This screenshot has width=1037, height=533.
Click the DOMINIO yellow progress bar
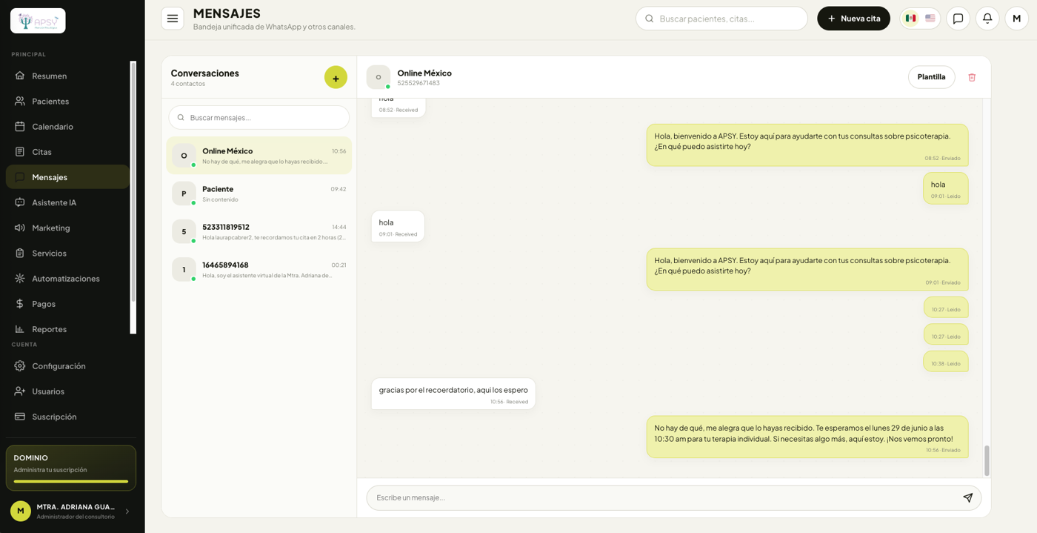pos(71,481)
